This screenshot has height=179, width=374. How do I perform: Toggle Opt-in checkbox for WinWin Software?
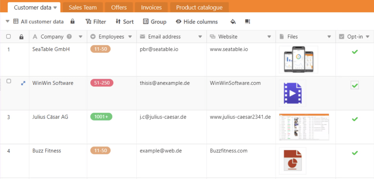point(355,85)
